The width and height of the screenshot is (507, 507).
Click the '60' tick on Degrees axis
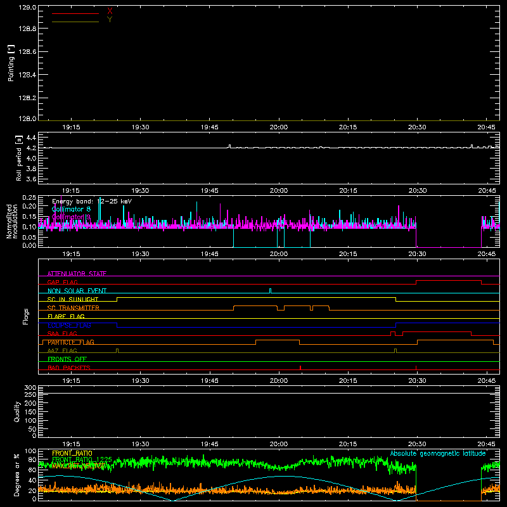coord(32,470)
